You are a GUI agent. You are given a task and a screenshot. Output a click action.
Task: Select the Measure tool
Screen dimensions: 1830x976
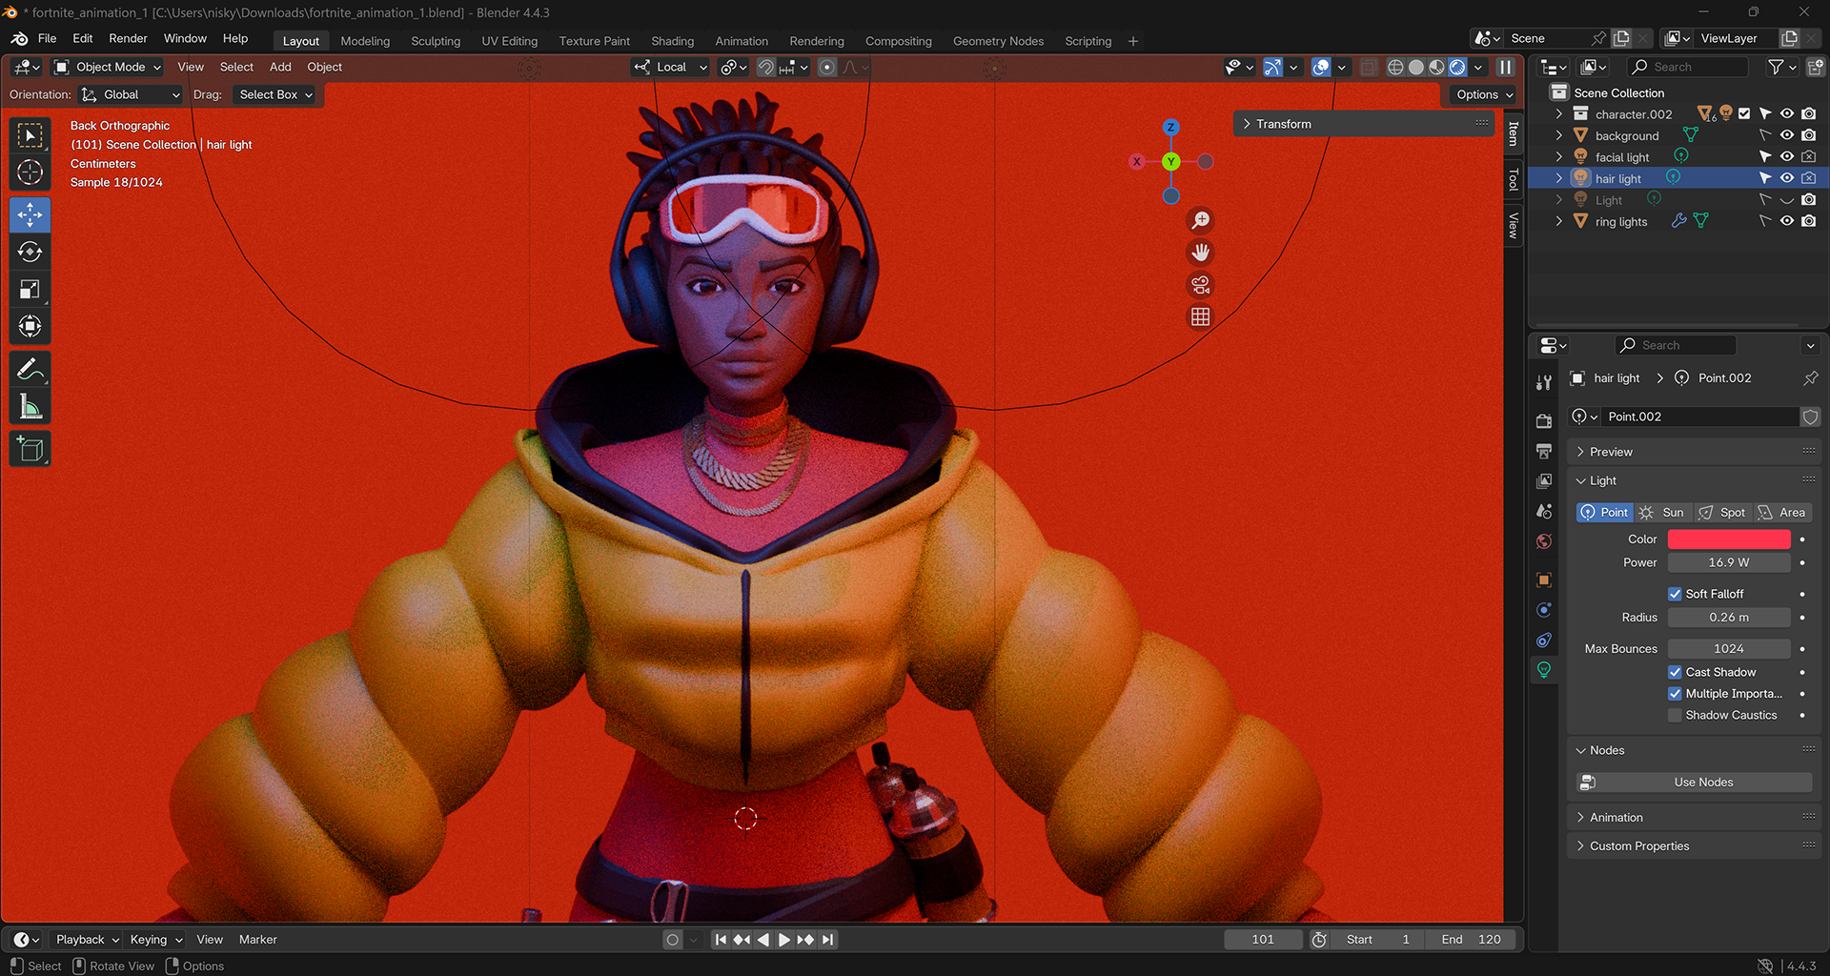30,407
